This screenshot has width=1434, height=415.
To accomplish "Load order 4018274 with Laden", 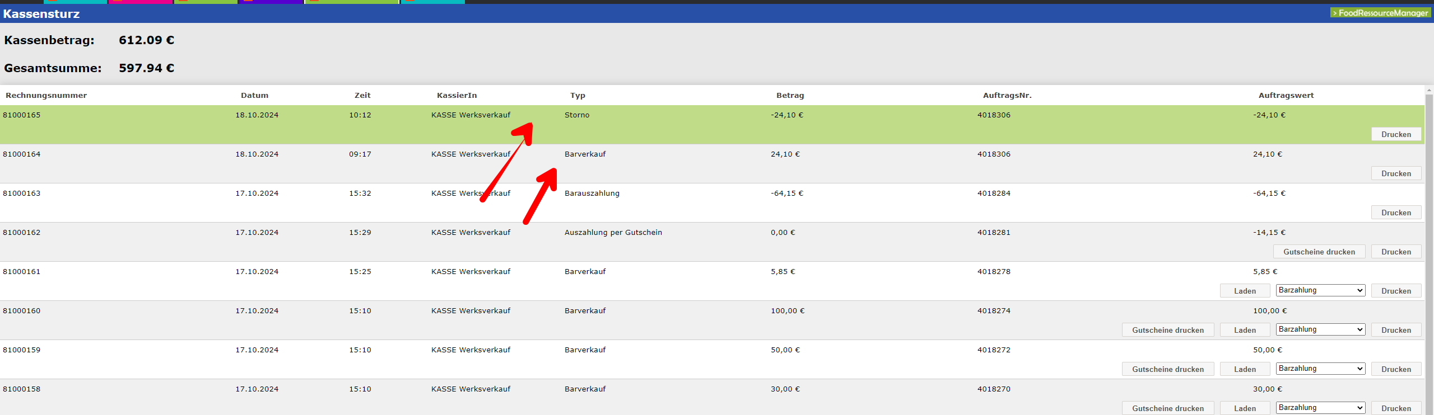I will click(1245, 330).
